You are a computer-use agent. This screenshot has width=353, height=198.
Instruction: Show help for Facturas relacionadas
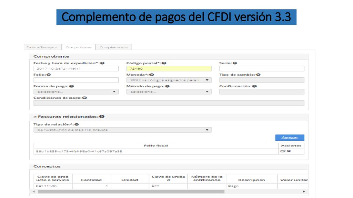pos(102,117)
